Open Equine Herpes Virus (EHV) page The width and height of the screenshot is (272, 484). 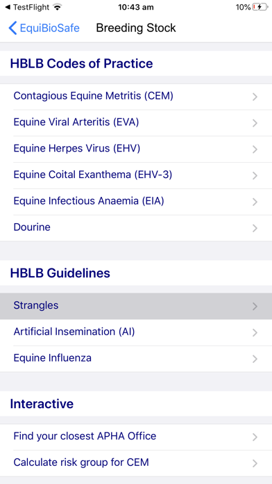[x=136, y=149]
